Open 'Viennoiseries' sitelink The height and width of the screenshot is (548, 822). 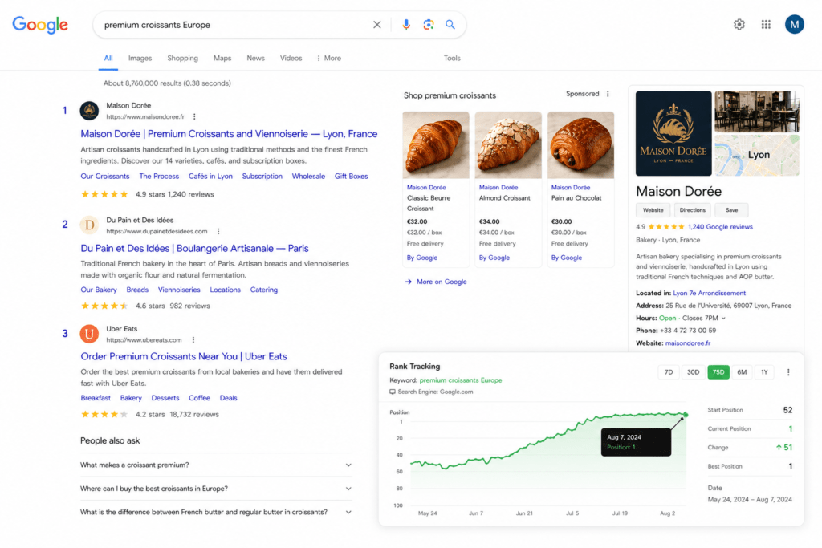tap(179, 290)
